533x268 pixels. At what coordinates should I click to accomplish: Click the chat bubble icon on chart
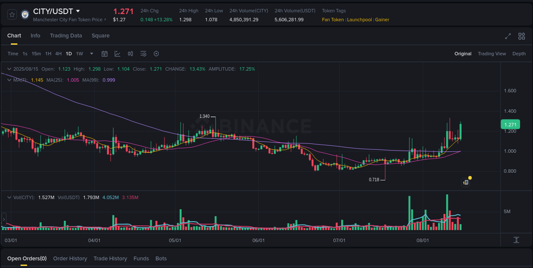click(465, 182)
